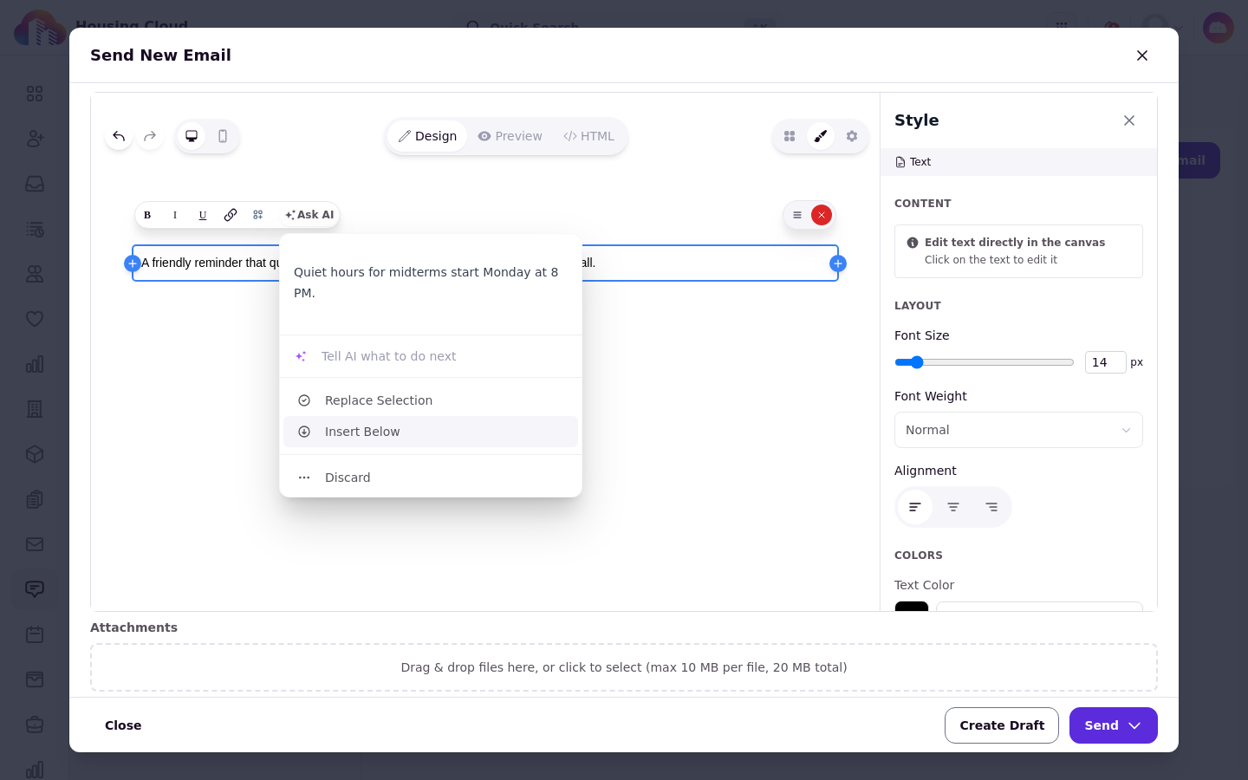The image size is (1248, 780).
Task: Click the font size number field
Action: (x=1105, y=362)
